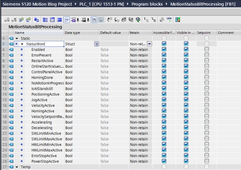
Task: Click the data type selector icon beside Struct
Action: coord(96,44)
